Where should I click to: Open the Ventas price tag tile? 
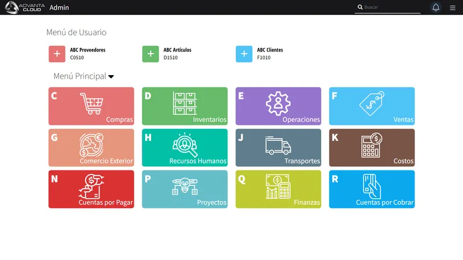click(x=372, y=106)
